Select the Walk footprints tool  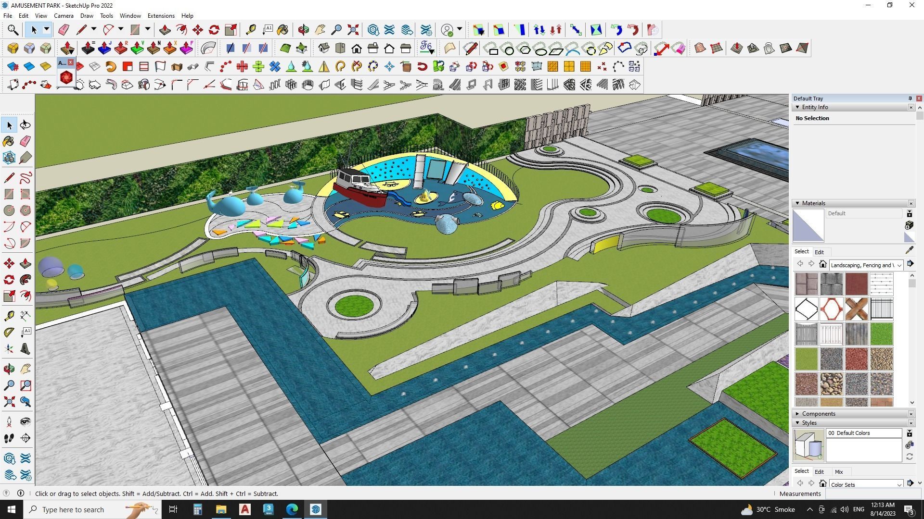[x=9, y=438]
